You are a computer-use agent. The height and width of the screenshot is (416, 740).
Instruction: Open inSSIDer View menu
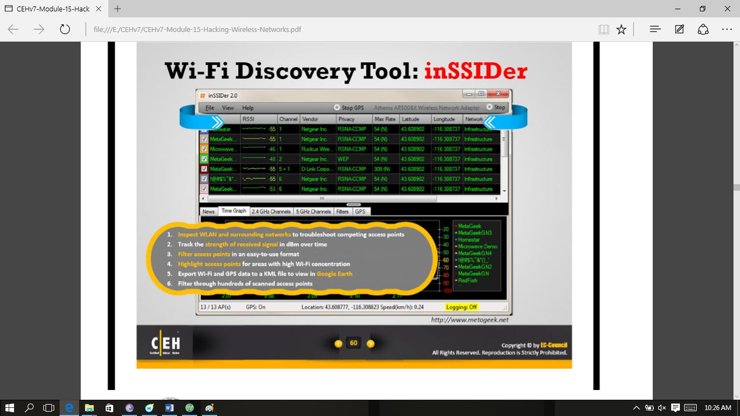coord(228,108)
